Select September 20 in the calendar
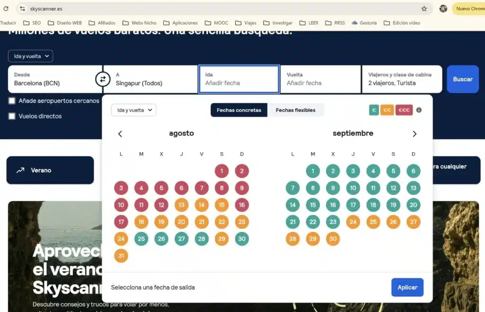Viewport: 485px width, 312px height. (x=413, y=205)
